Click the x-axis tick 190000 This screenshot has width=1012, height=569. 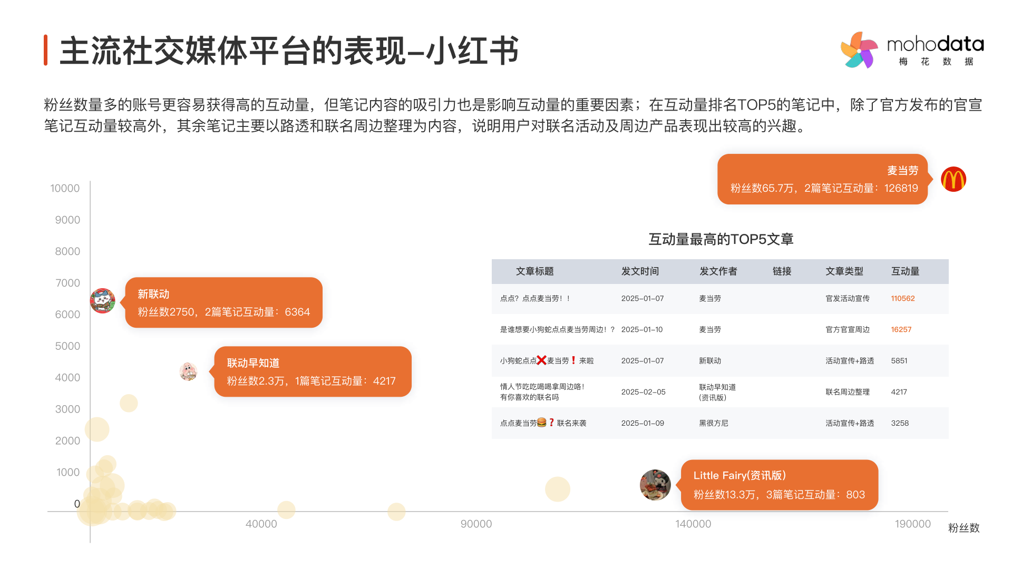click(x=912, y=524)
